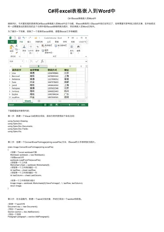This screenshot has height=232, width=164.
Task: Select column B header
Action: point(38,66)
